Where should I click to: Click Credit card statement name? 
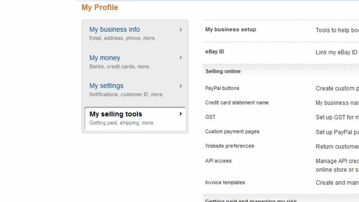pyautogui.click(x=237, y=103)
